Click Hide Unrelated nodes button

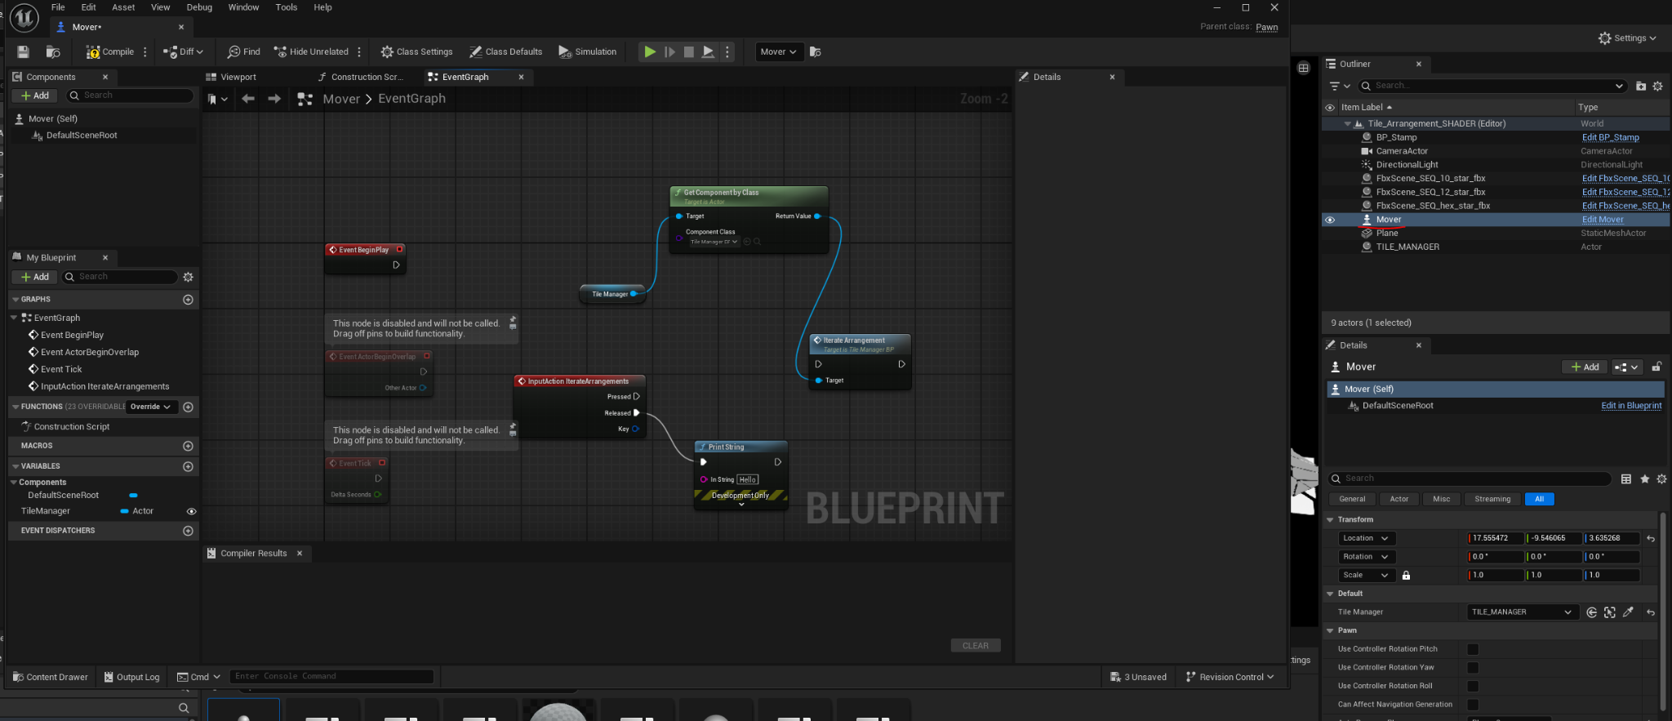pos(311,51)
